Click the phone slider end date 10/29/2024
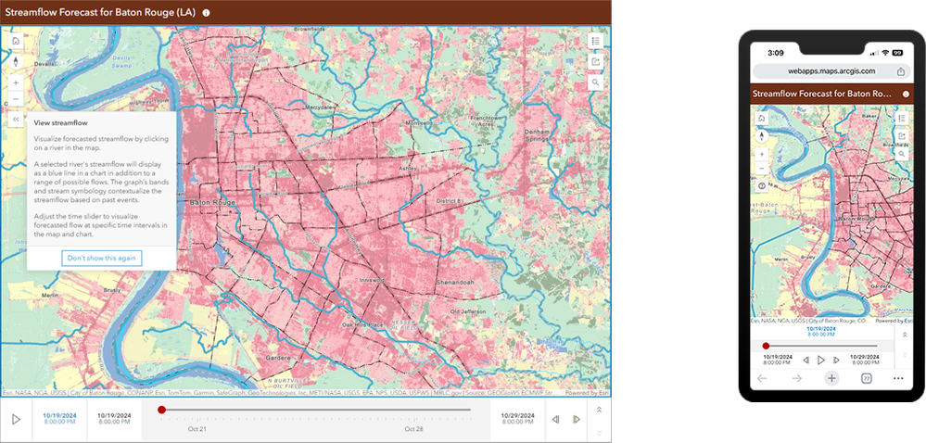926x443 pixels. (865, 359)
